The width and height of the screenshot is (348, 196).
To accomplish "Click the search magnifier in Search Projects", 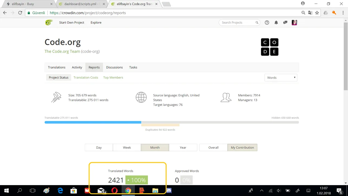I will point(257,23).
